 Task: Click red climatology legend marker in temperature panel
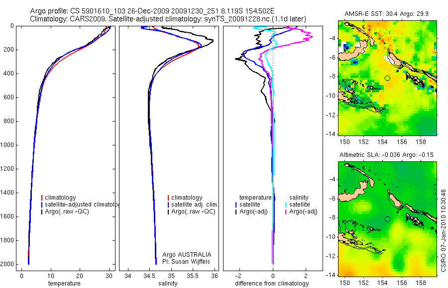pyautogui.click(x=42, y=198)
